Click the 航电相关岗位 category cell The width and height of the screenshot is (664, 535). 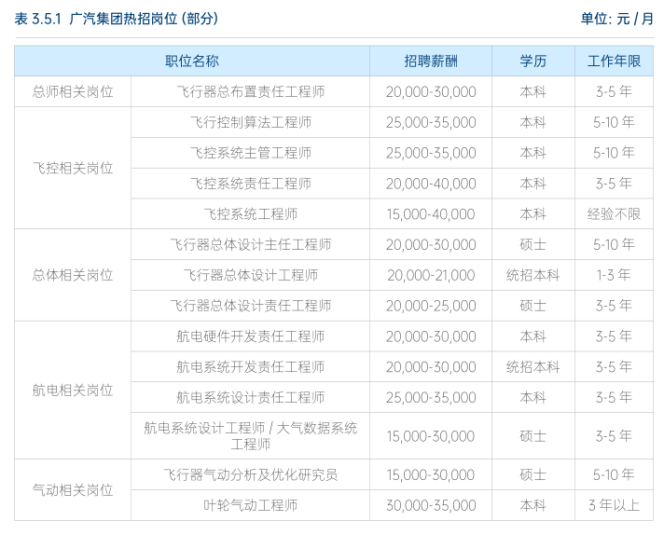click(73, 390)
